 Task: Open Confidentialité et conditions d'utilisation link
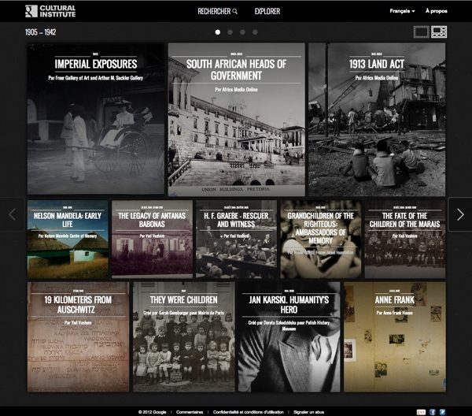249,412
